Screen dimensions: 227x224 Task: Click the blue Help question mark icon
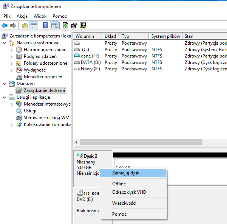click(45, 25)
